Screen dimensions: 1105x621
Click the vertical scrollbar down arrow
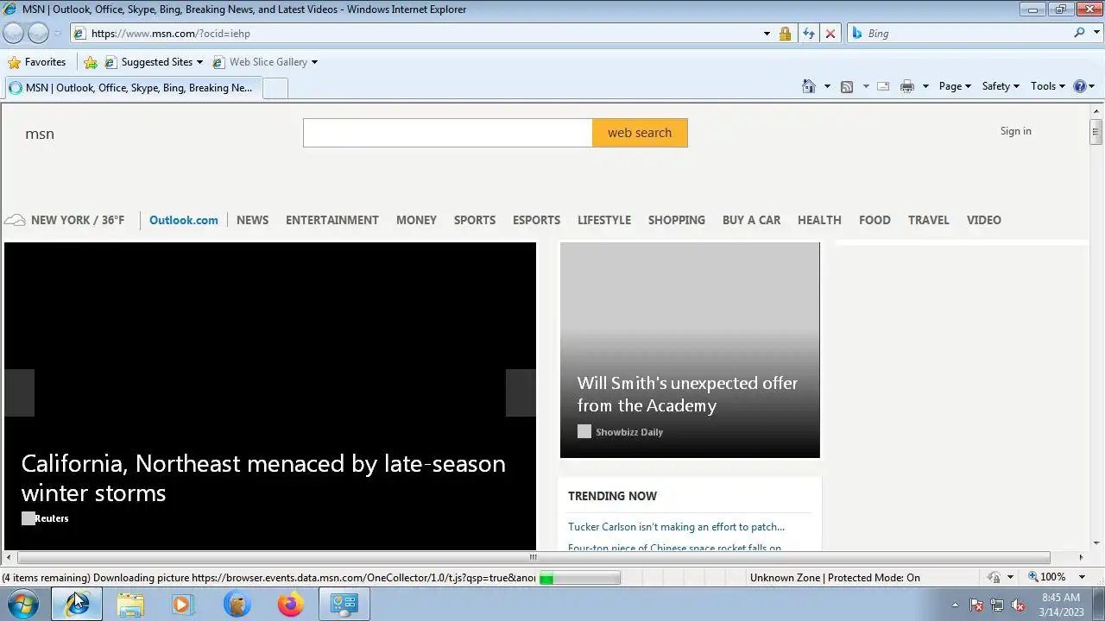pos(1096,543)
